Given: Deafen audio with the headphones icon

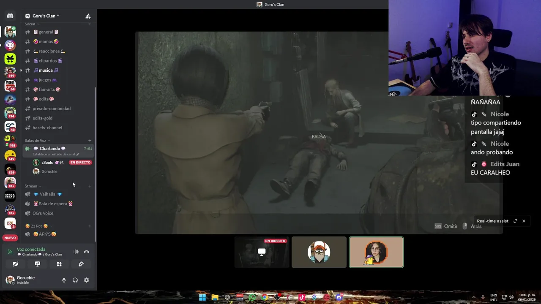Looking at the screenshot, I should [x=75, y=280].
